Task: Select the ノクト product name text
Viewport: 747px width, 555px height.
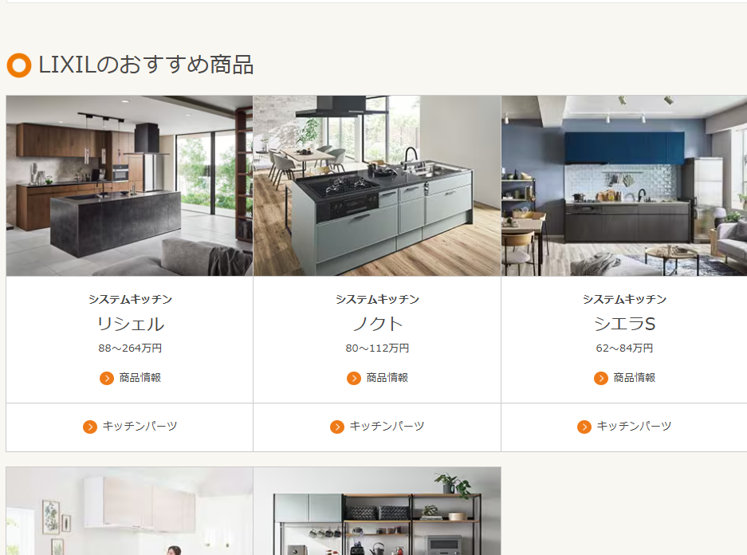Action: point(377,324)
